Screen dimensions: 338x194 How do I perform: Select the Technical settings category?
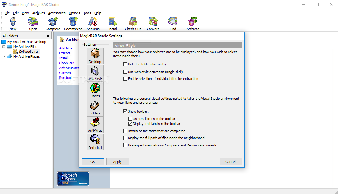(x=95, y=142)
